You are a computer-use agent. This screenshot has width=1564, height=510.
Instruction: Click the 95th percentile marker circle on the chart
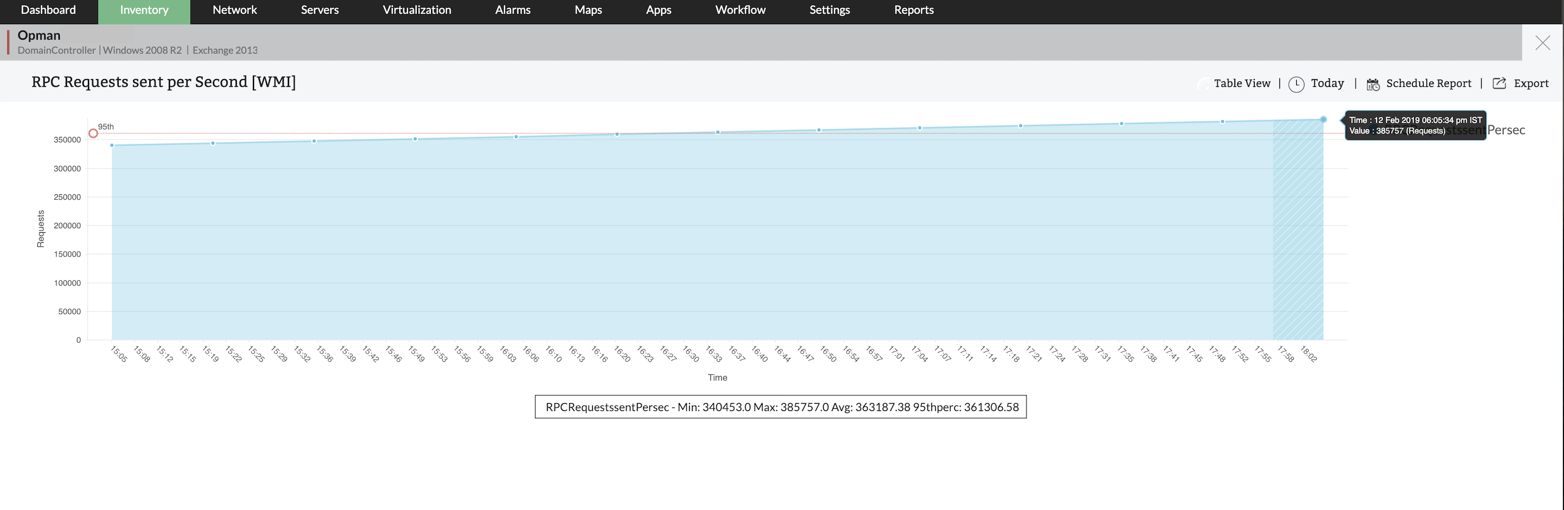(94, 134)
